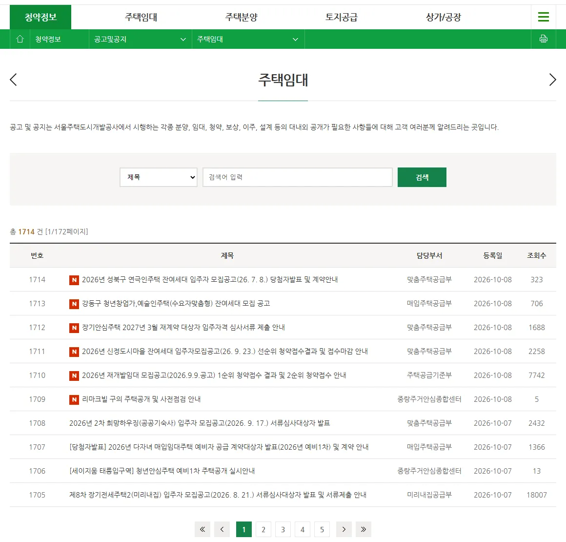The width and height of the screenshot is (566, 542).
Task: Open [세이지움 태릉입구역] 청년안심주택 notice
Action: [x=162, y=471]
